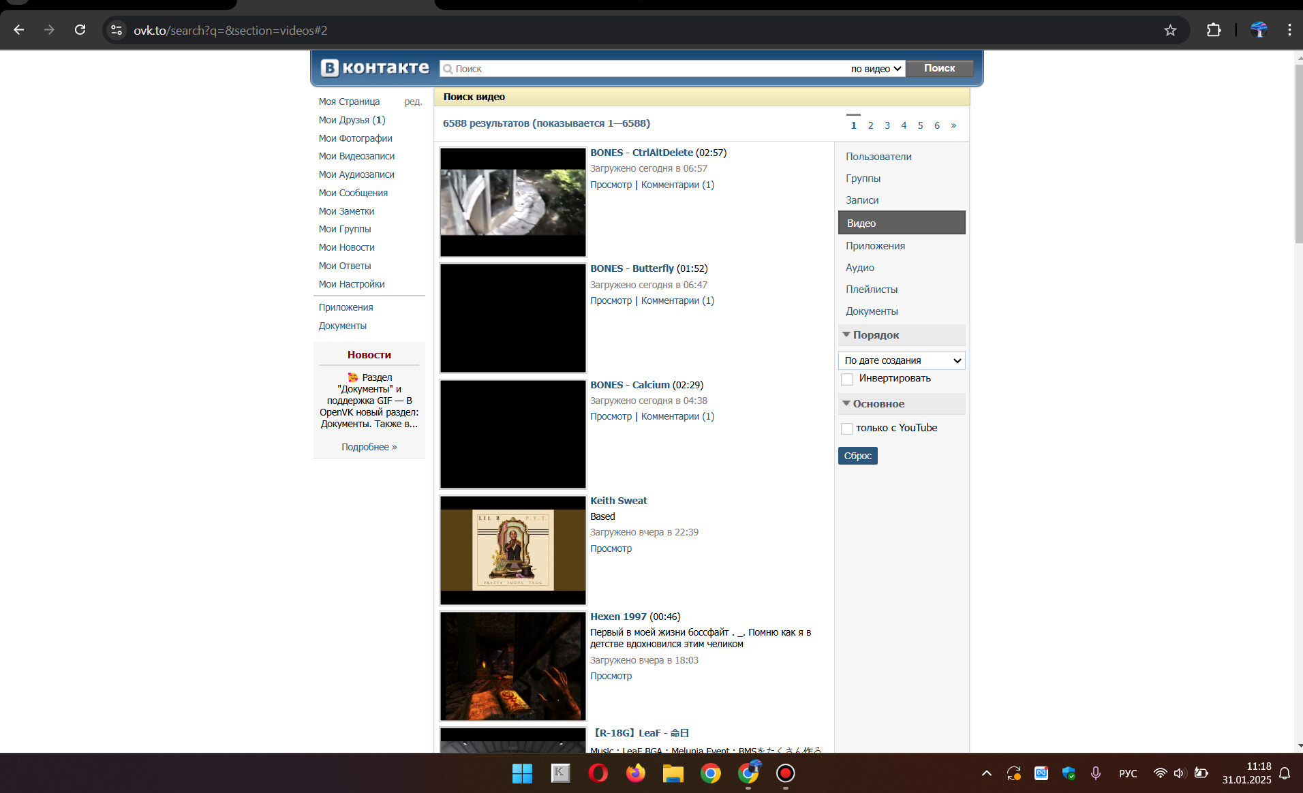Open Windows Start button in taskbar
Viewport: 1303px width, 793px height.
click(x=522, y=773)
